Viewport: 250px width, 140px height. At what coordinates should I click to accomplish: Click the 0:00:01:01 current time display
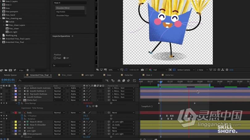pyautogui.click(x=8, y=80)
